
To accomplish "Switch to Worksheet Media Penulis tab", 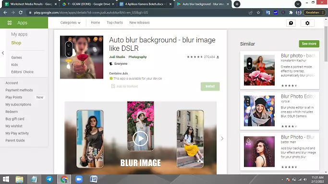I will (31, 4).
